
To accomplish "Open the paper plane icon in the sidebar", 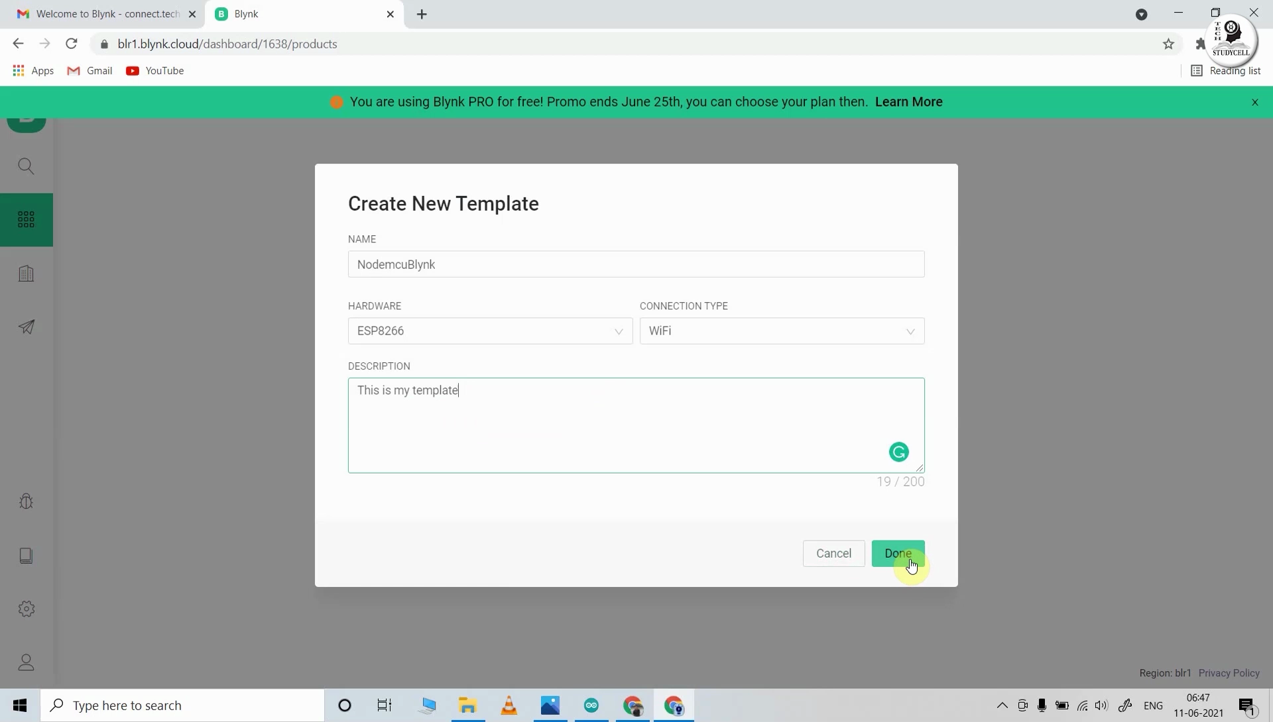I will click(27, 327).
